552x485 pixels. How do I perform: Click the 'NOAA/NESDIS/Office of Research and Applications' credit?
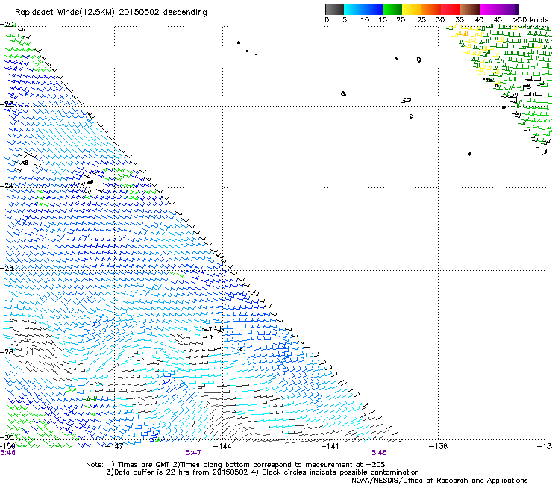point(439,481)
